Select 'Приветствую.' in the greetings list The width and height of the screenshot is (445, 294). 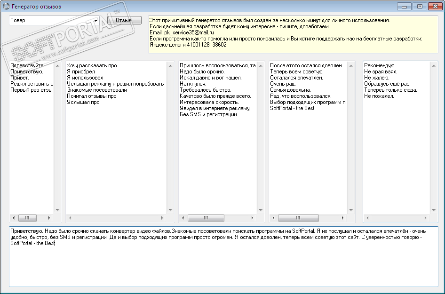27,72
